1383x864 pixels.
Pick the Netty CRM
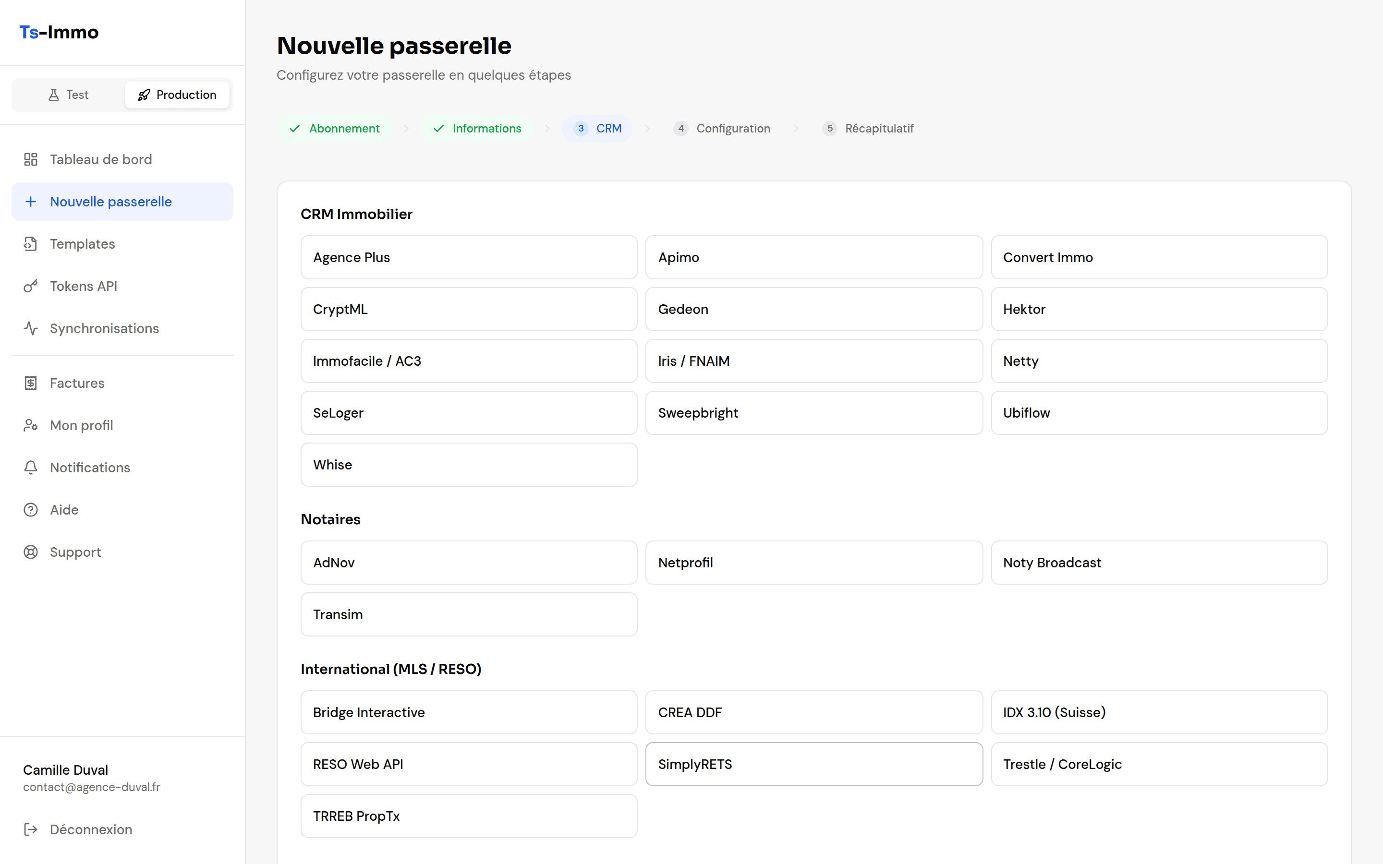point(1159,361)
